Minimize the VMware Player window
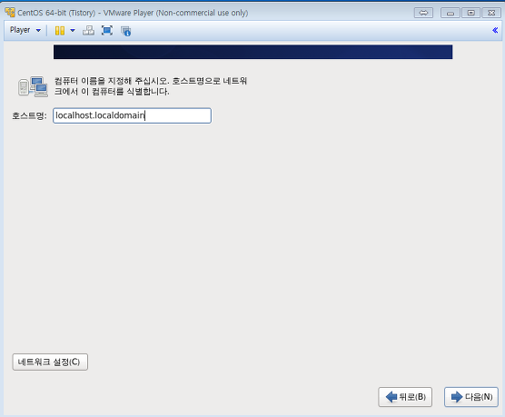 pyautogui.click(x=450, y=13)
